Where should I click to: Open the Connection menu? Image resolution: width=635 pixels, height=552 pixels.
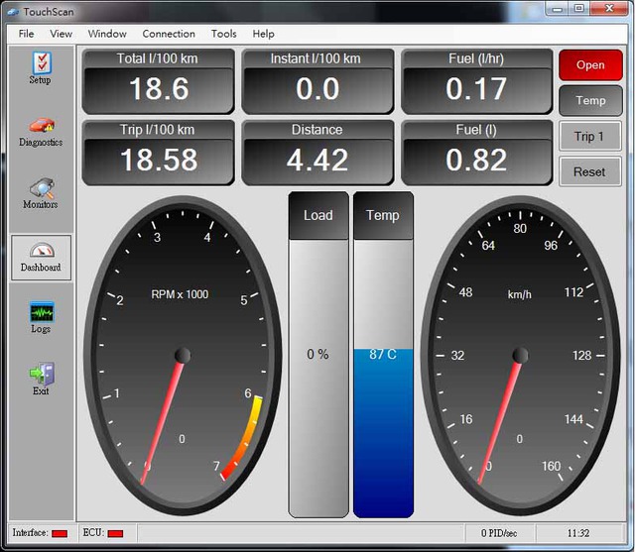pyautogui.click(x=169, y=34)
